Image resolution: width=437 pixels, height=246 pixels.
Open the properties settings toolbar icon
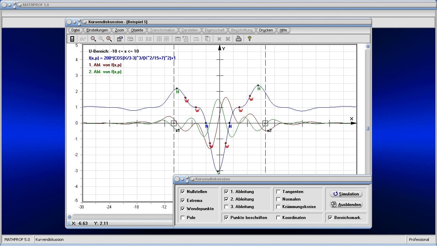(x=119, y=39)
